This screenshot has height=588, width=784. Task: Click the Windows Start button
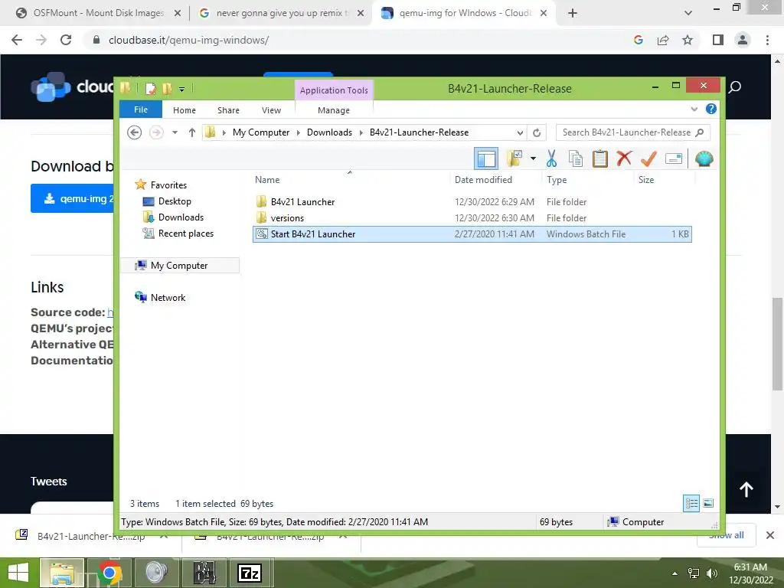pyautogui.click(x=18, y=573)
